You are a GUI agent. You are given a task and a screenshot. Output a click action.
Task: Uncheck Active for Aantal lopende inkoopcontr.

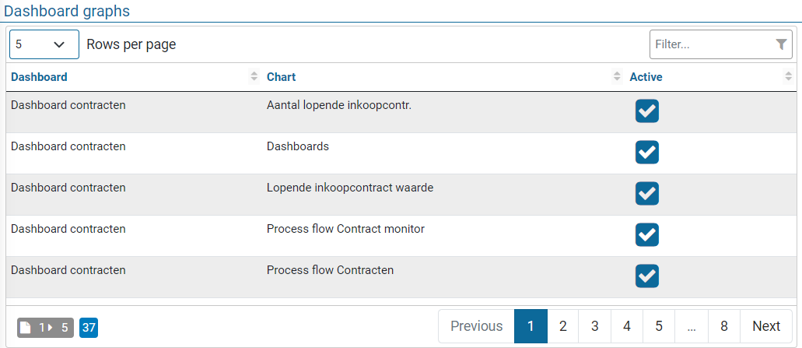pos(646,111)
